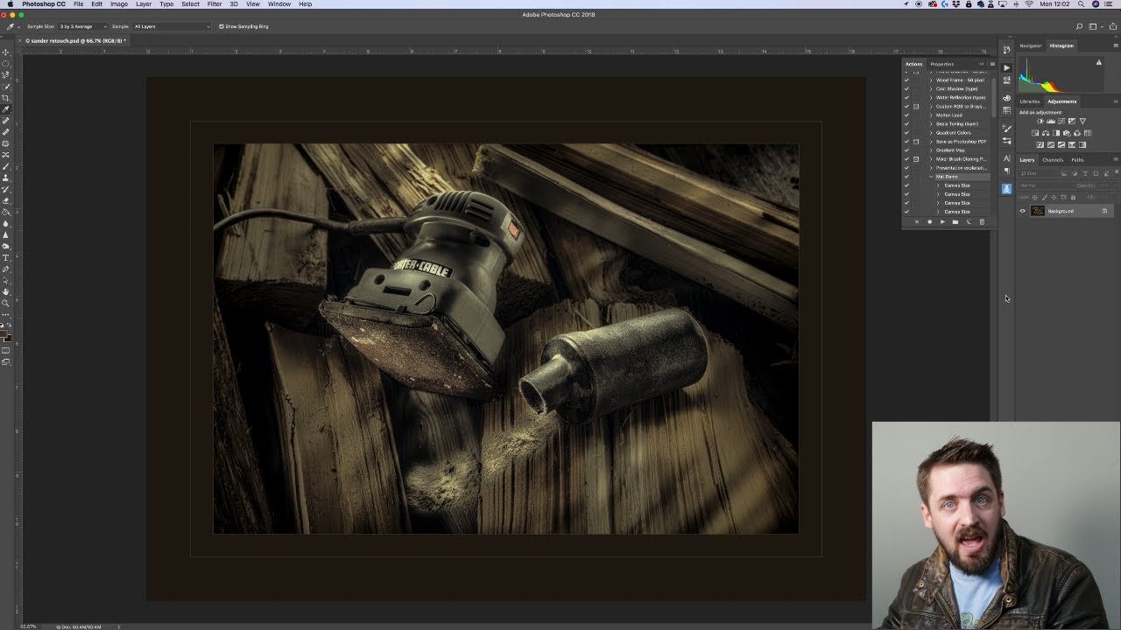The image size is (1121, 630).
Task: Select the Crop tool
Action: (6, 99)
